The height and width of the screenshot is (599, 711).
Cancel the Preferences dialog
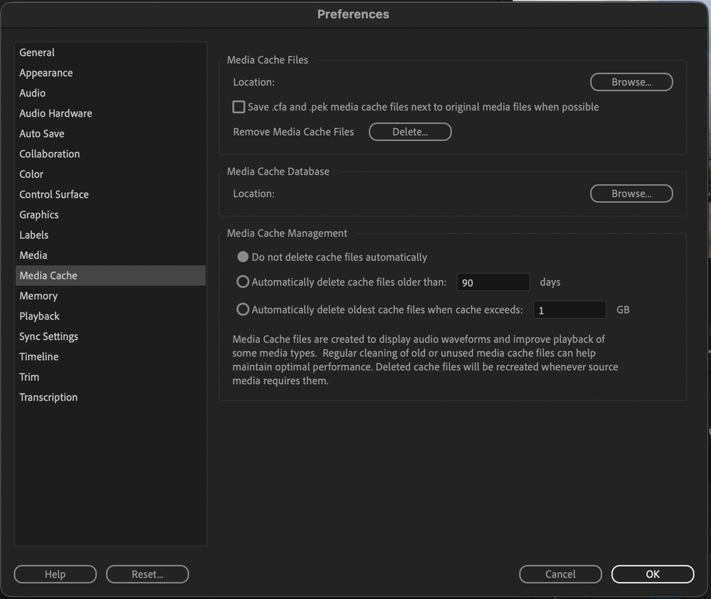(560, 574)
